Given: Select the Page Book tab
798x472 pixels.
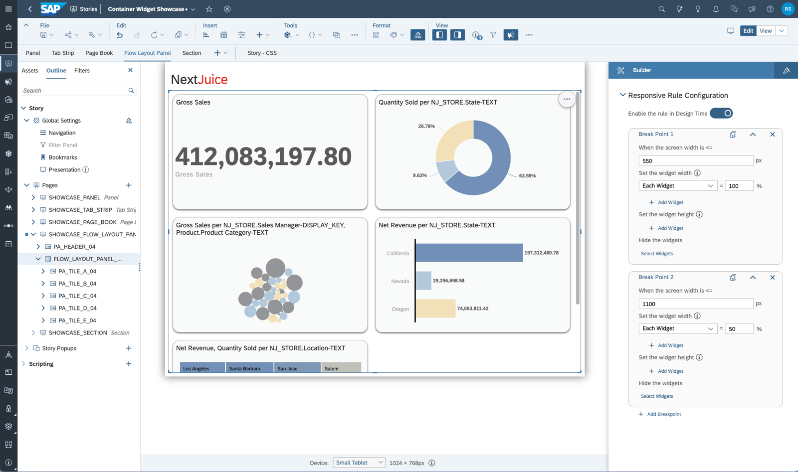Looking at the screenshot, I should pos(99,53).
